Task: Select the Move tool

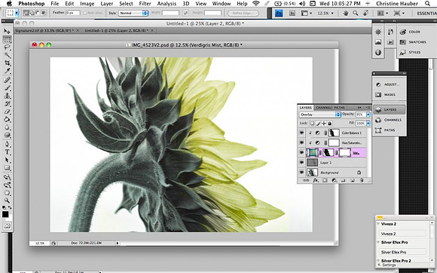Action: point(7,31)
